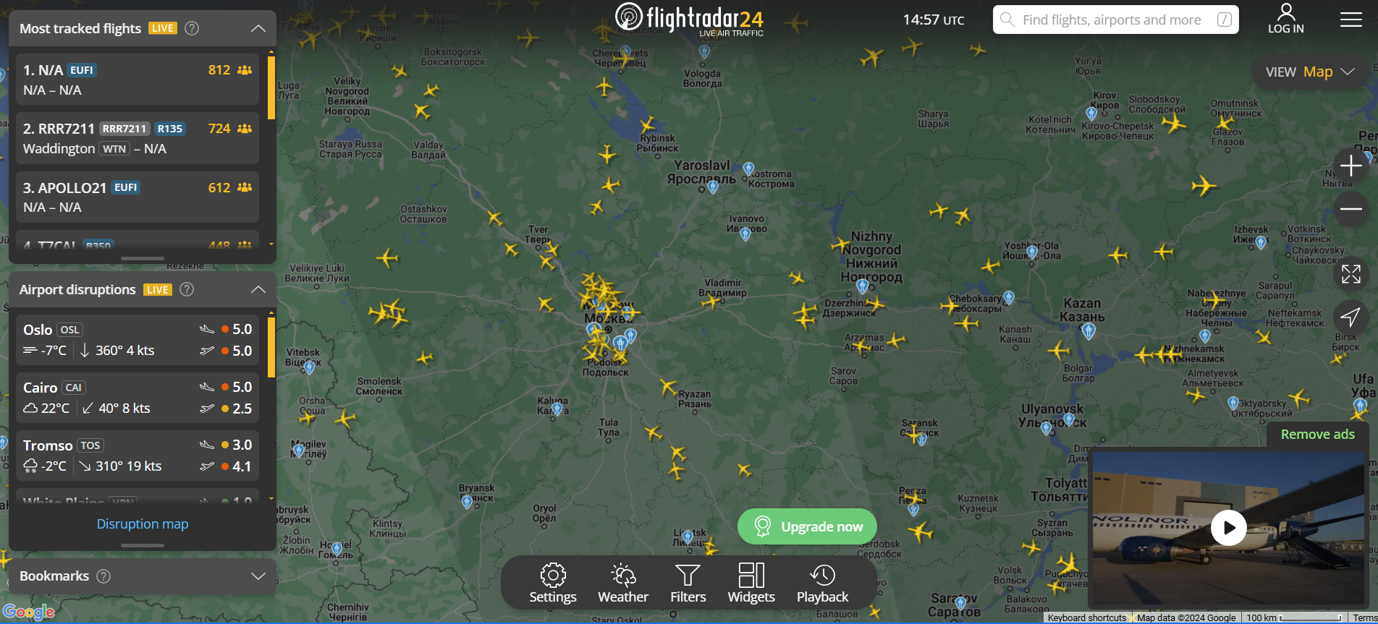Open the Weather overlay options
Screen dimensions: 1378x624
click(x=623, y=584)
